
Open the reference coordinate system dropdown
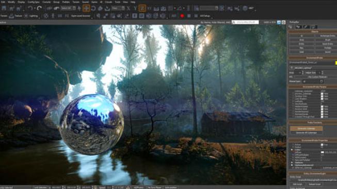pos(118,8)
